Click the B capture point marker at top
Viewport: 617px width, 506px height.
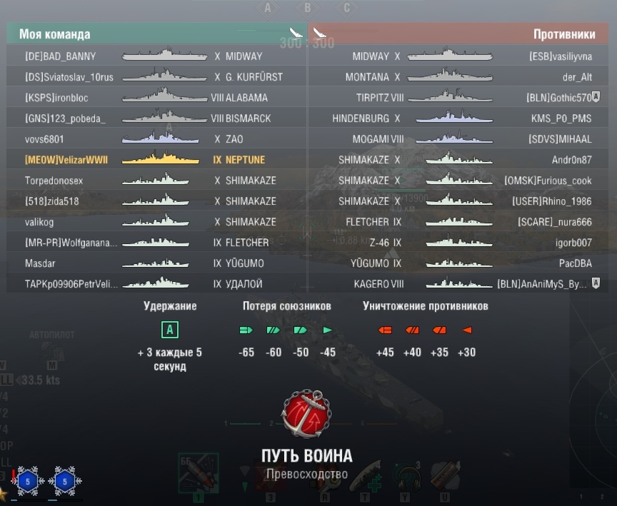(307, 8)
